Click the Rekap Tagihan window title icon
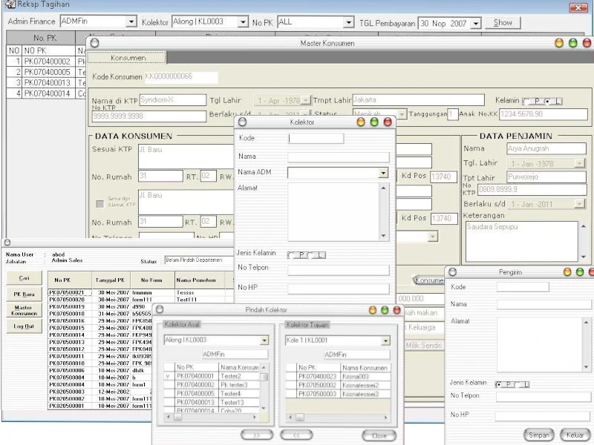Screen dimensions: 594x445 coord(9,5)
